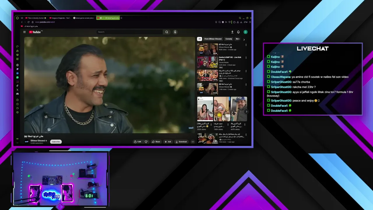Click the browser tab search magnifier
This screenshot has height=210, width=373.
[240, 18]
